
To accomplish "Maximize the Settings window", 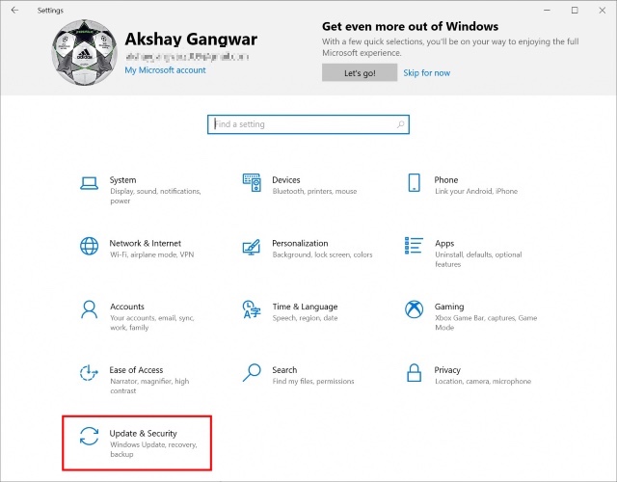I will pyautogui.click(x=575, y=11).
